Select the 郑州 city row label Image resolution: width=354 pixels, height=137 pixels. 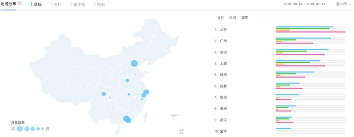pos(223,97)
